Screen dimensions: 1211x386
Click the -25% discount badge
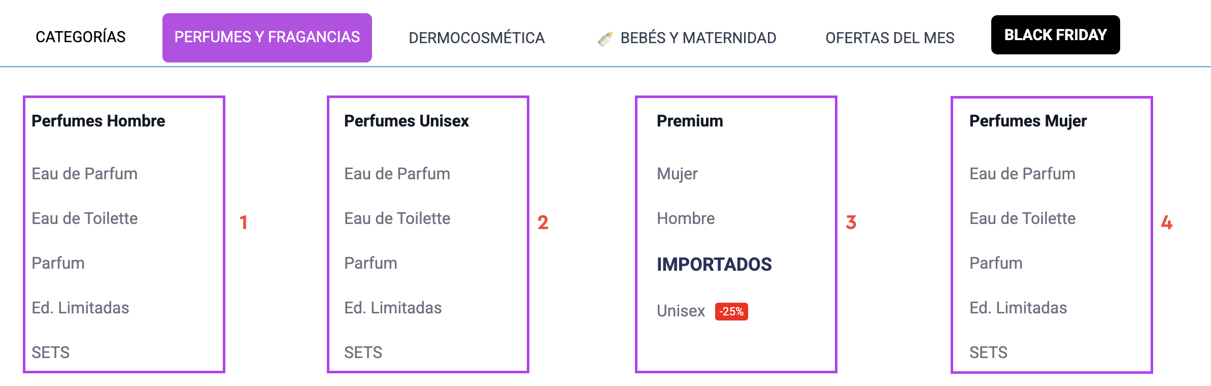pyautogui.click(x=731, y=311)
